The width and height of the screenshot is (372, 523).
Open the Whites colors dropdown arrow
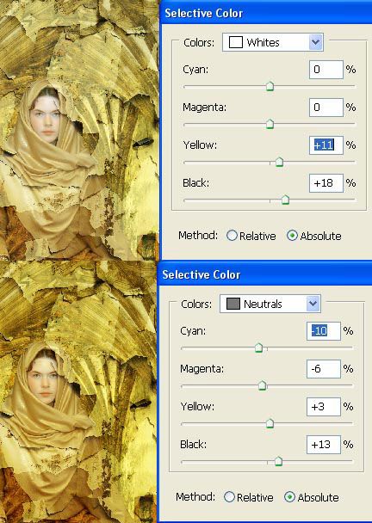tap(315, 42)
